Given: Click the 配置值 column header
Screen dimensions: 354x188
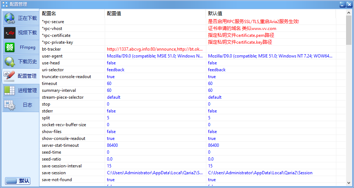Looking at the screenshot, I should (x=155, y=14).
